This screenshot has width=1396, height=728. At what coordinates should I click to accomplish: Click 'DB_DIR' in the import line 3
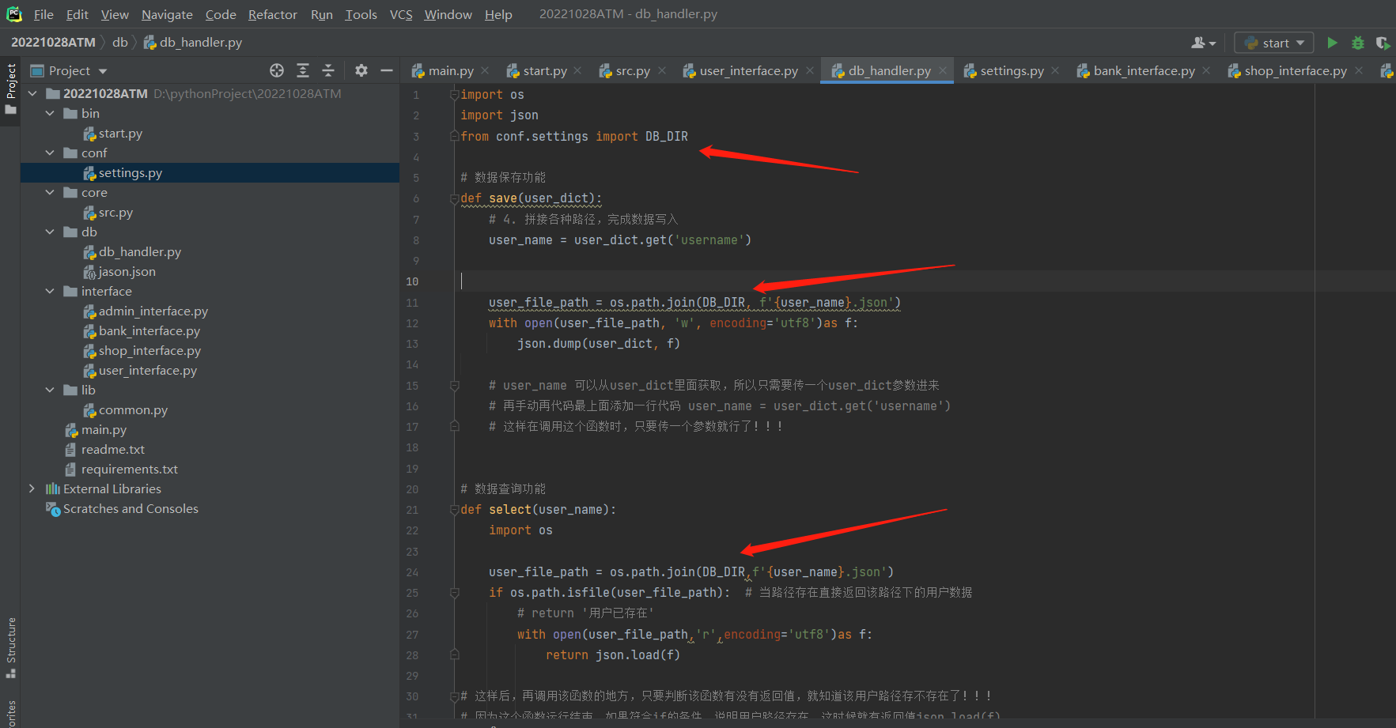pyautogui.click(x=667, y=137)
